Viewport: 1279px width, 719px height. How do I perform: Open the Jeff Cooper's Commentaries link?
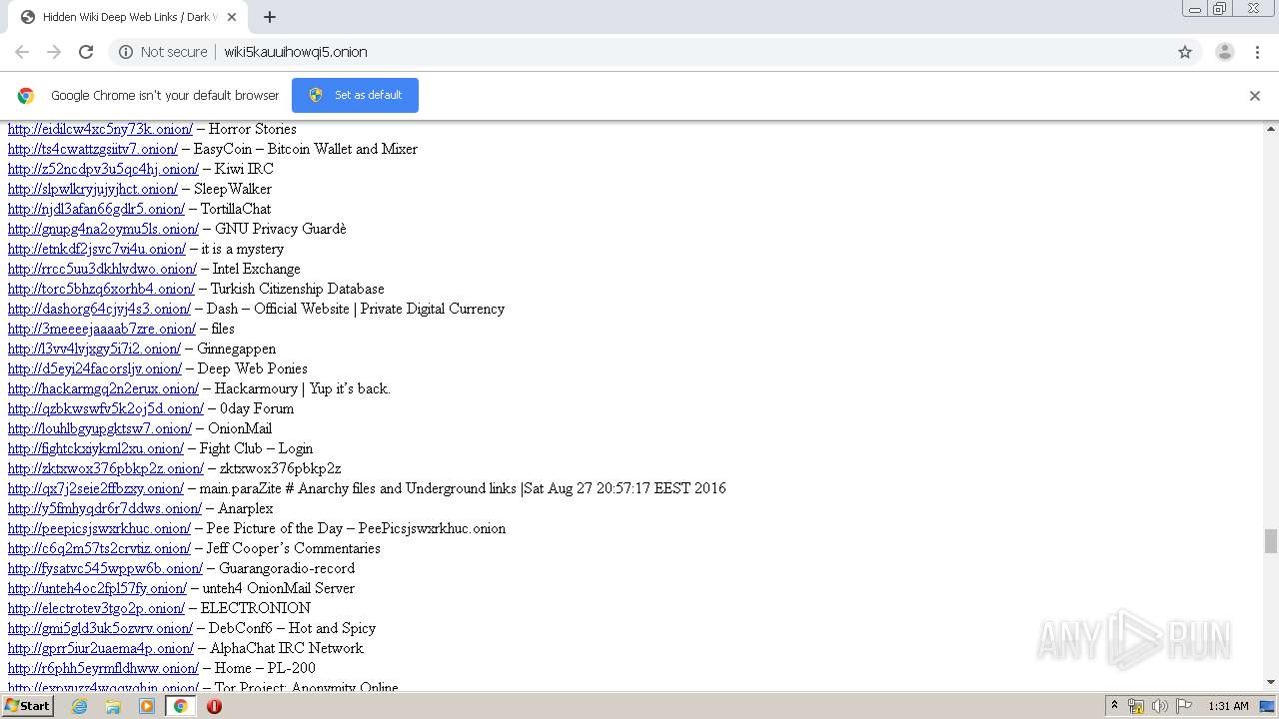pos(99,548)
